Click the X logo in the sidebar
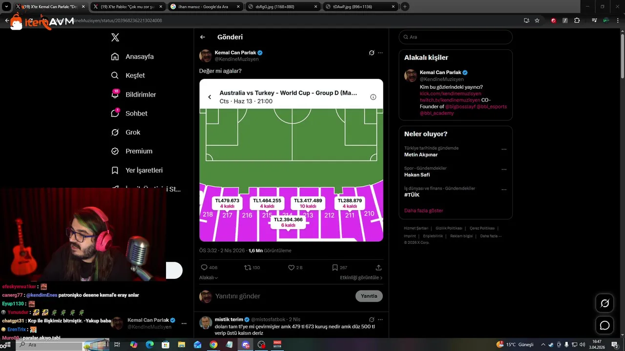 point(115,38)
